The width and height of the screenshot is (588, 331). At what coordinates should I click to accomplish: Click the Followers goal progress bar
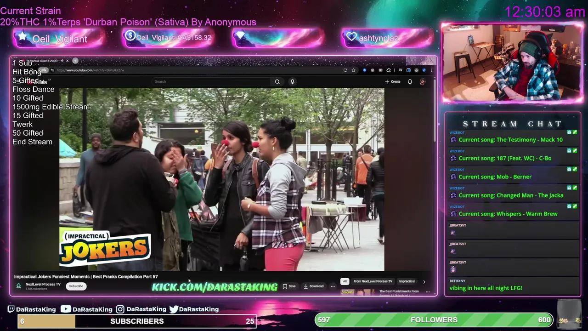[x=434, y=320]
